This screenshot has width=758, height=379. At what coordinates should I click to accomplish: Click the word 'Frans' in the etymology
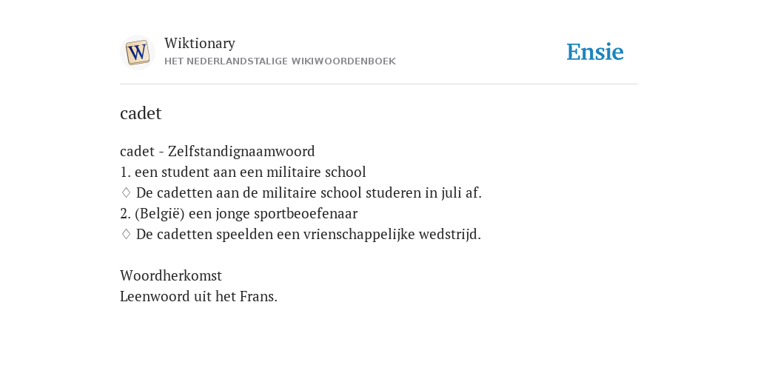point(258,296)
